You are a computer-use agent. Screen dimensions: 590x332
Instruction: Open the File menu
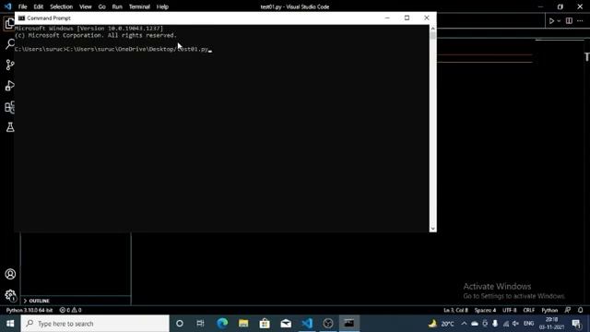[x=22, y=6]
